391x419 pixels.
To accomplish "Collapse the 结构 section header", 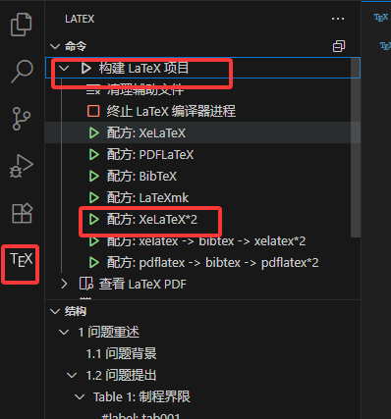I will click(x=55, y=311).
